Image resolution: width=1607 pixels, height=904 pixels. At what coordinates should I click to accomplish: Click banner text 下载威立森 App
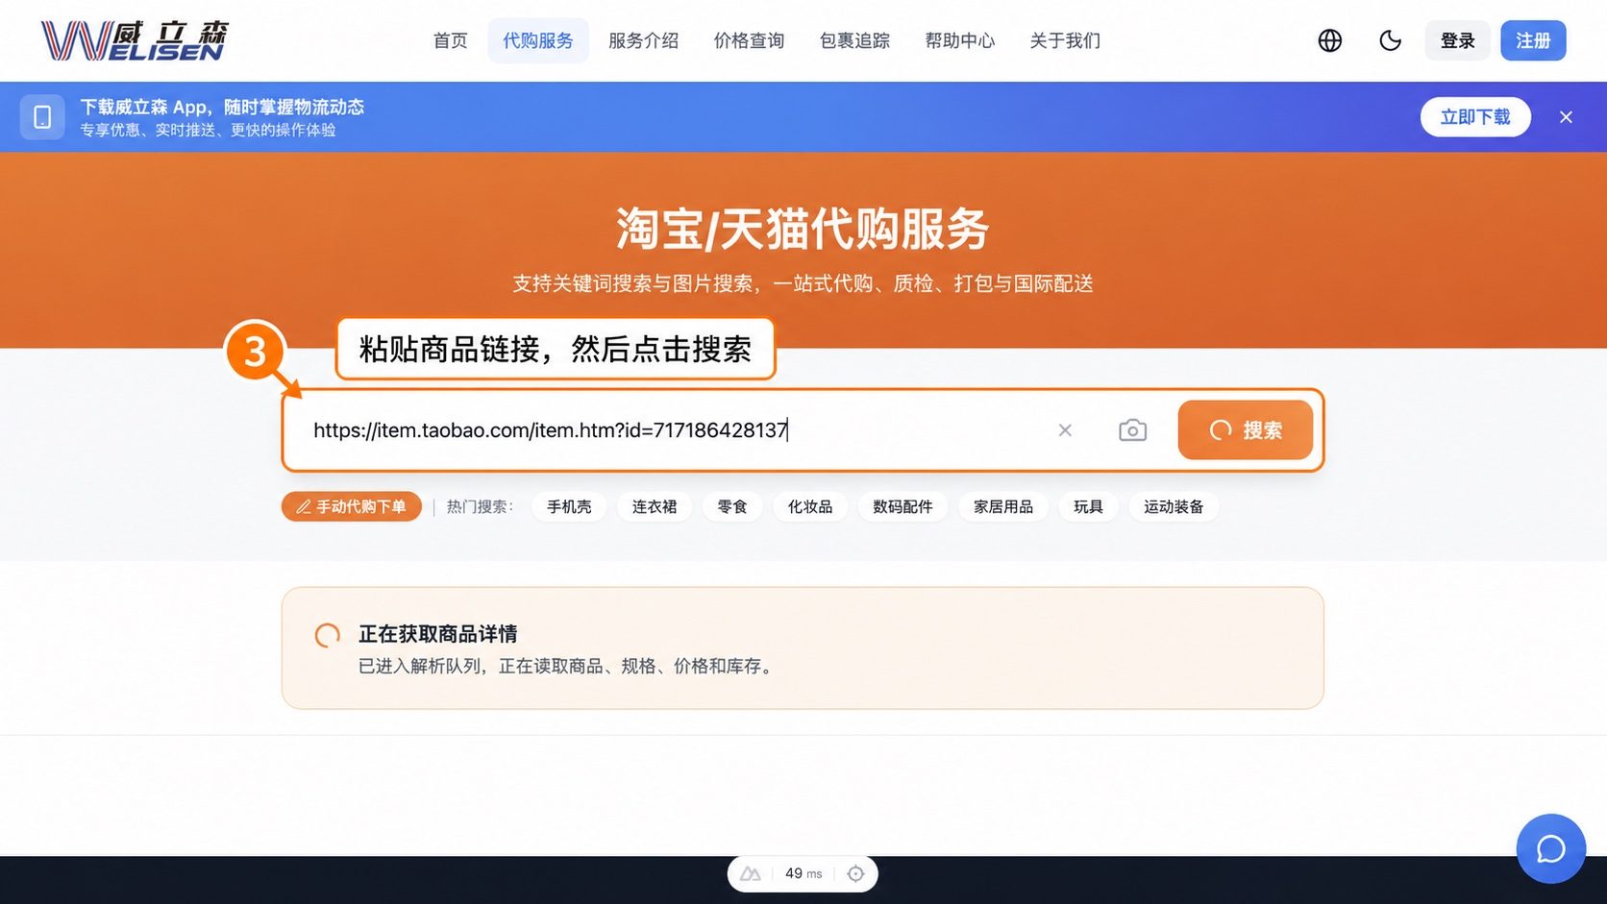[x=144, y=107]
